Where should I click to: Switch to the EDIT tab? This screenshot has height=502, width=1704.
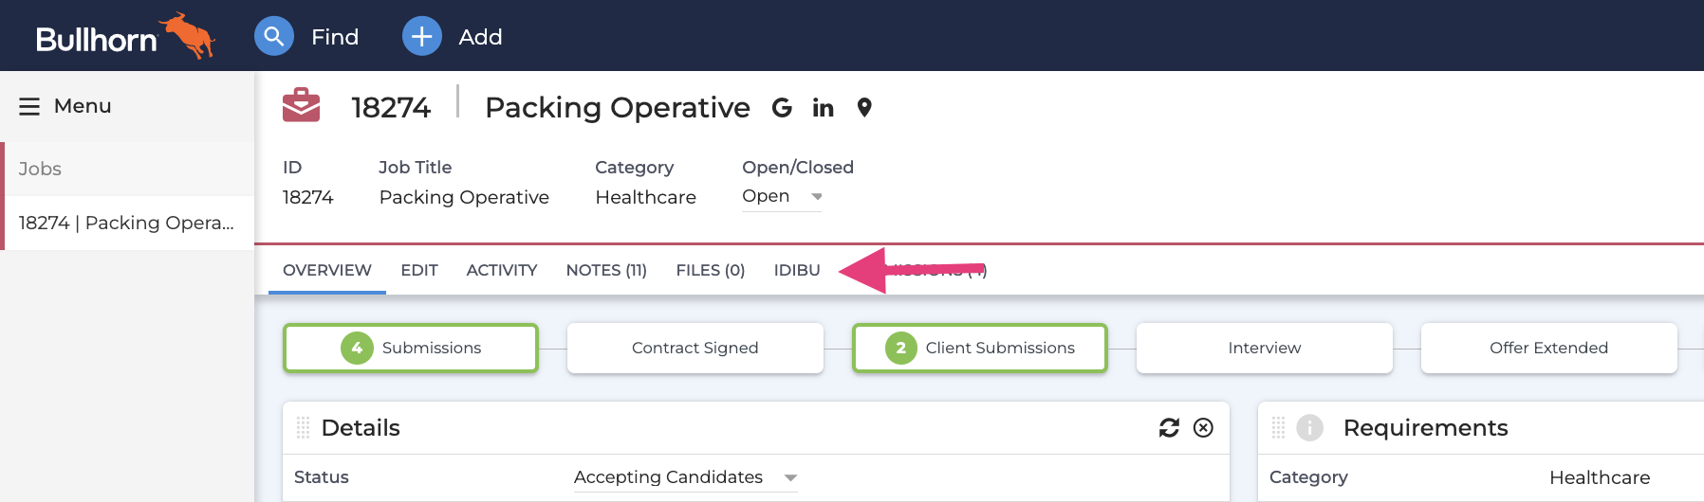419,270
